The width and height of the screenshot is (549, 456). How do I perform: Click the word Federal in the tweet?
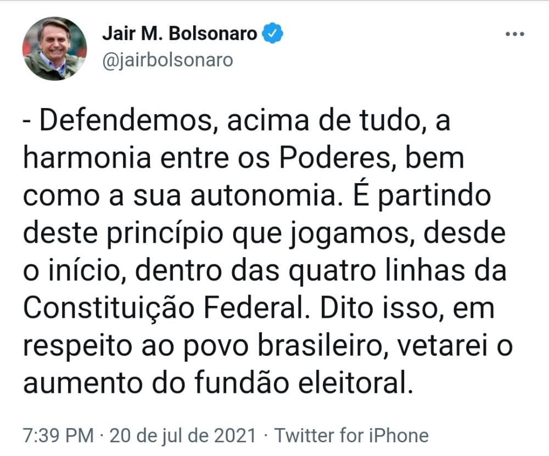point(254,308)
